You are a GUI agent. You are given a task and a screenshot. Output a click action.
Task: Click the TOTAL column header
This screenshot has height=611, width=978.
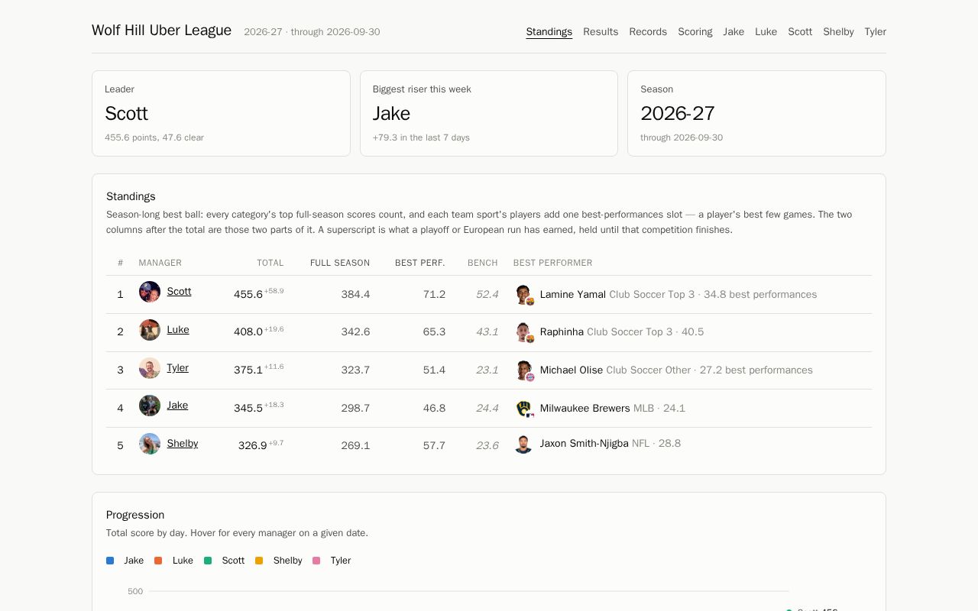[270, 263]
